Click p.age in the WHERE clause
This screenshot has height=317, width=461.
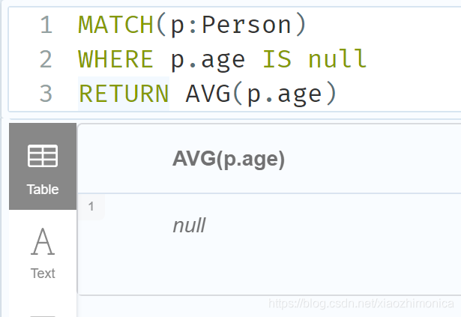208,60
